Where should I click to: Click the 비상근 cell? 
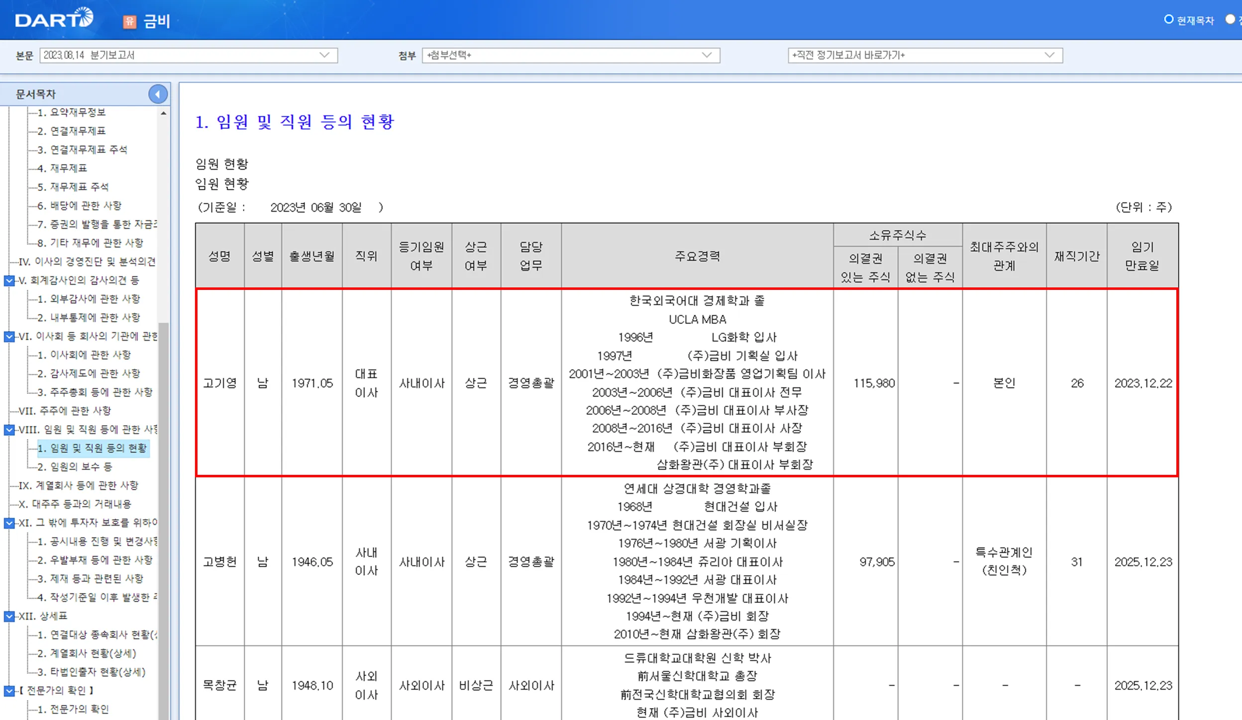coord(476,686)
